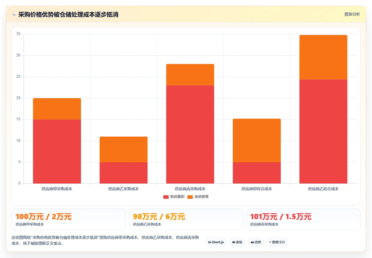Click the y-axis value 35
372x258 pixels.
(18, 34)
